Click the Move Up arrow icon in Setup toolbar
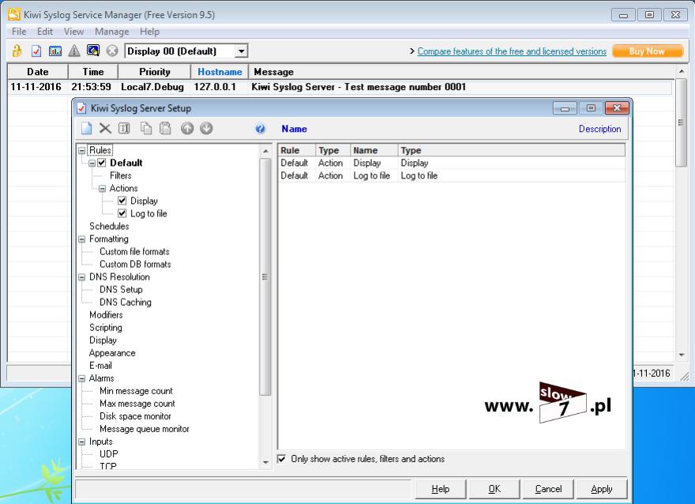This screenshot has height=504, width=695. click(x=187, y=129)
